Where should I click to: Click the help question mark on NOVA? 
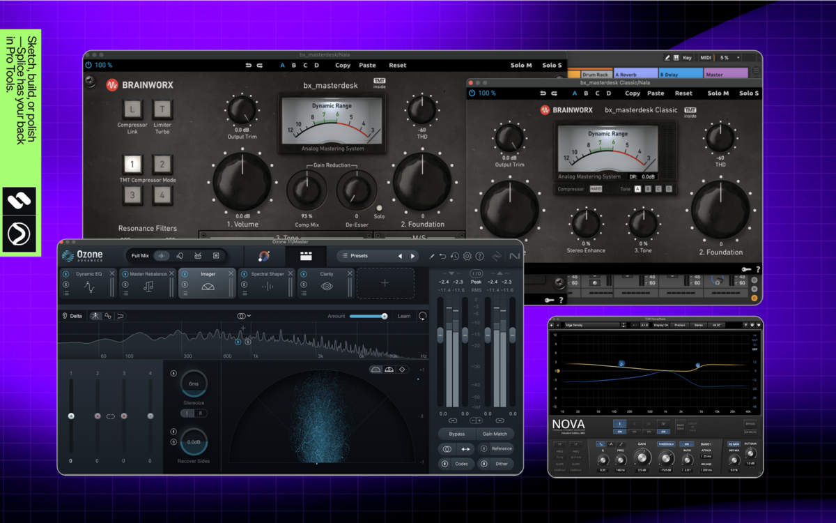745,325
